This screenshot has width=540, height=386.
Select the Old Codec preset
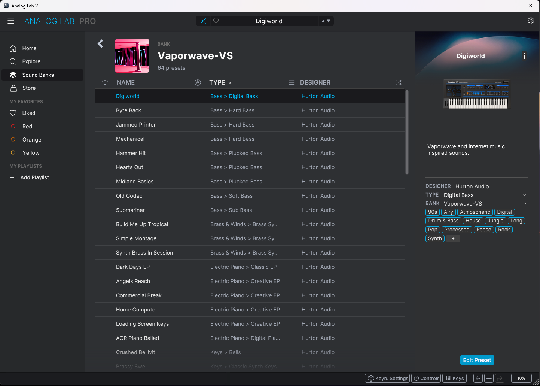pos(250,196)
